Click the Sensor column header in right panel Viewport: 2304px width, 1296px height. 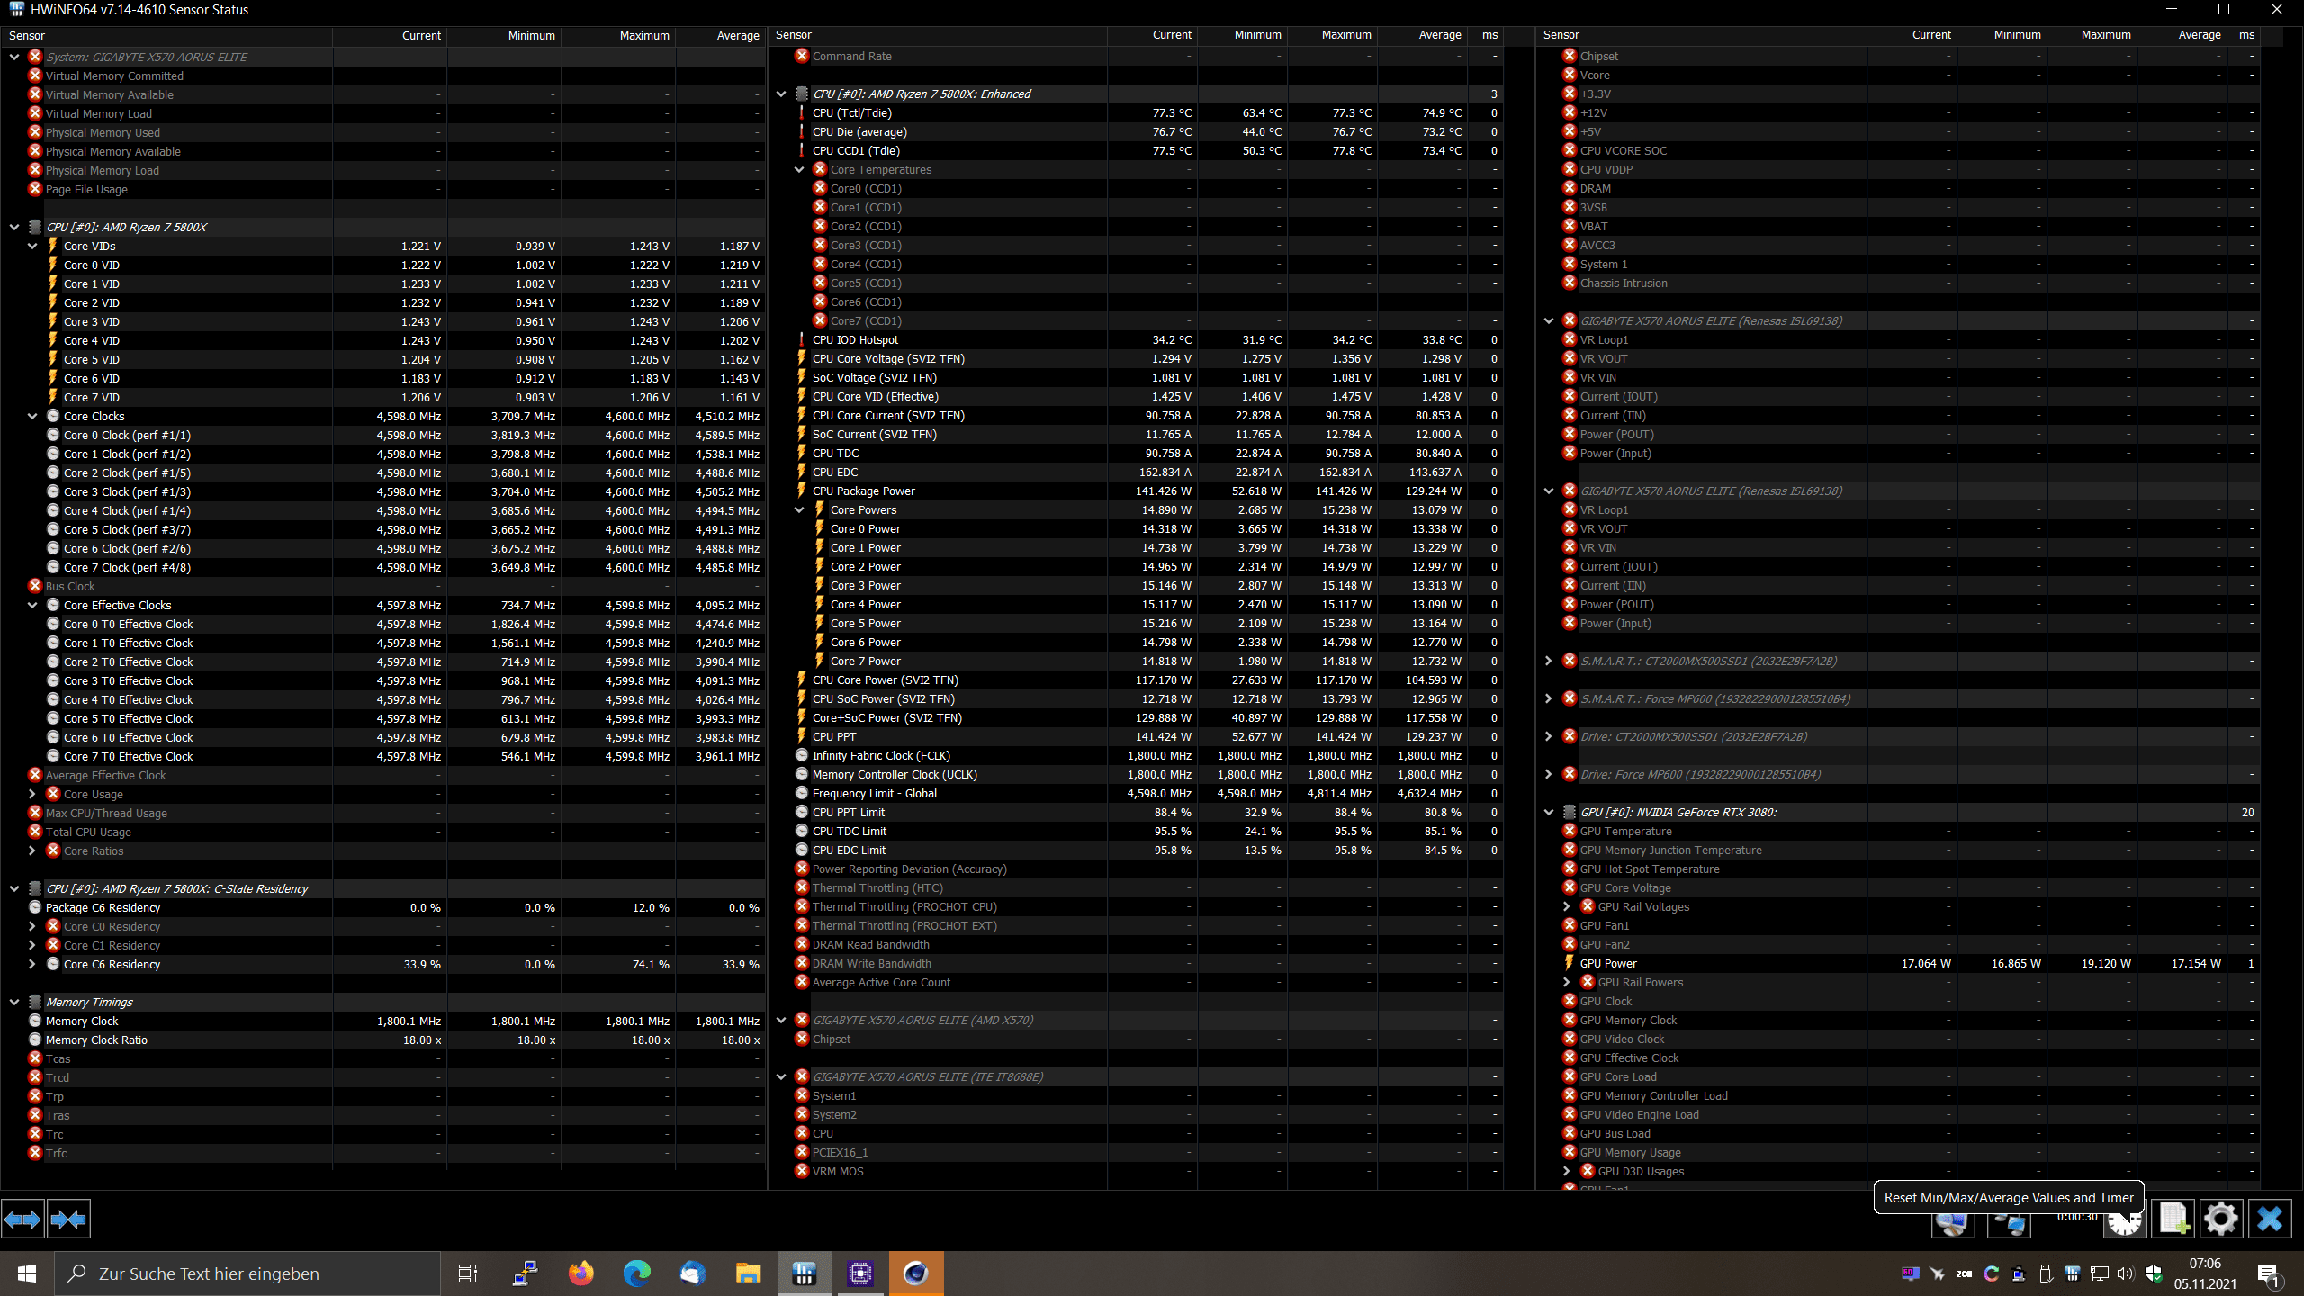[x=1701, y=35]
